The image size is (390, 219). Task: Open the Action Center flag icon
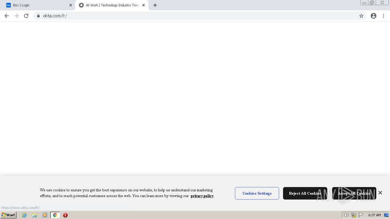tap(361, 215)
